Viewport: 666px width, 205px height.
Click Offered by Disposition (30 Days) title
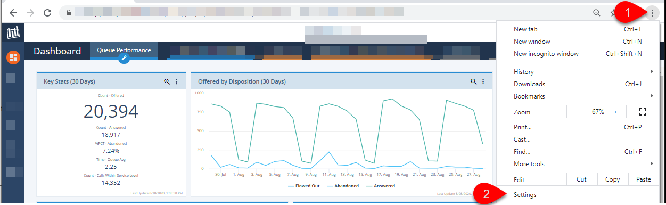tap(242, 81)
